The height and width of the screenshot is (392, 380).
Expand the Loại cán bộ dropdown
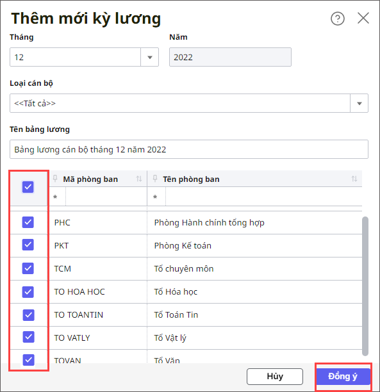(x=359, y=103)
